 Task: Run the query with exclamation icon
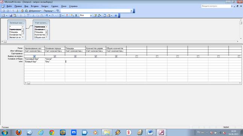67,15
